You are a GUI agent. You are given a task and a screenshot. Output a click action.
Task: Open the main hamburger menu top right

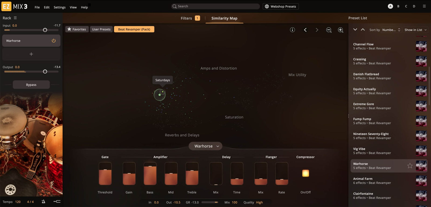pos(424,6)
